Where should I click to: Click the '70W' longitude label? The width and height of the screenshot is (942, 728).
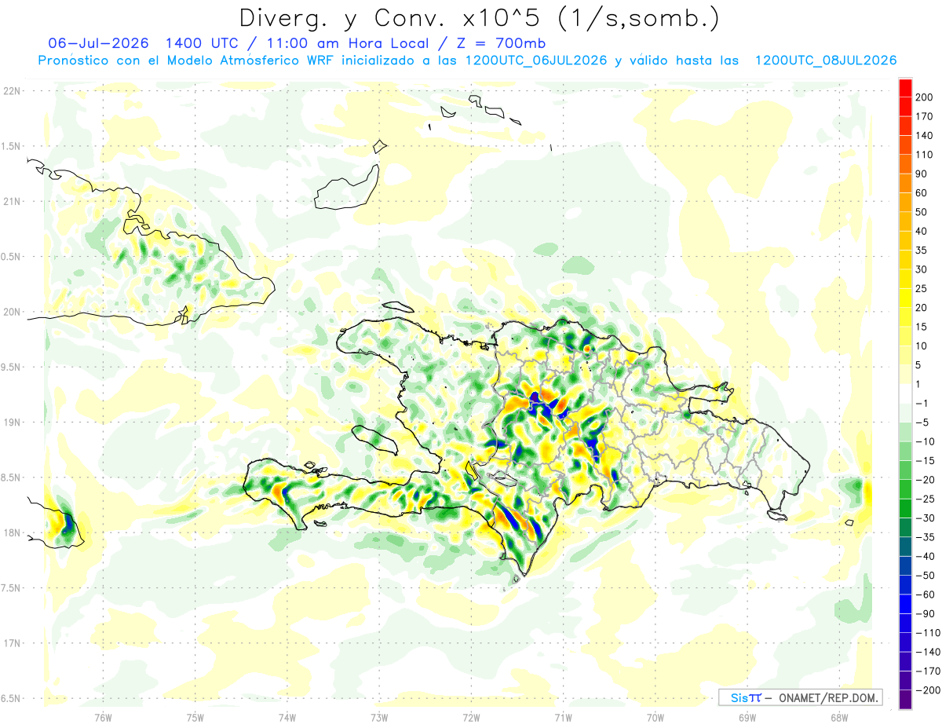[655, 716]
